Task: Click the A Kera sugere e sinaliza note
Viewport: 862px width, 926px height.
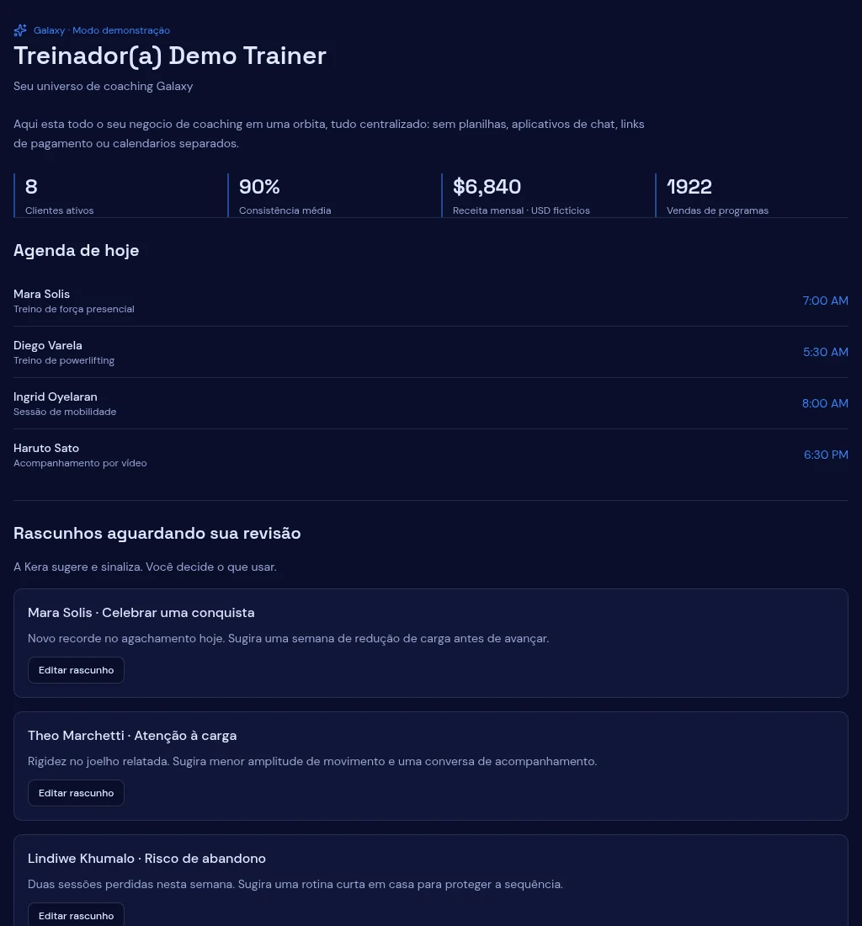Action: click(x=145, y=567)
